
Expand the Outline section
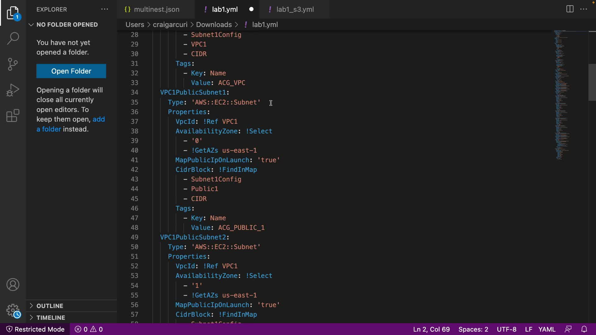point(50,306)
